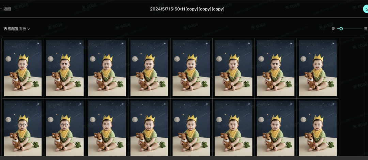This screenshot has height=160, width=368.
Task: Select the large four-square grid icon
Action: pos(334,29)
